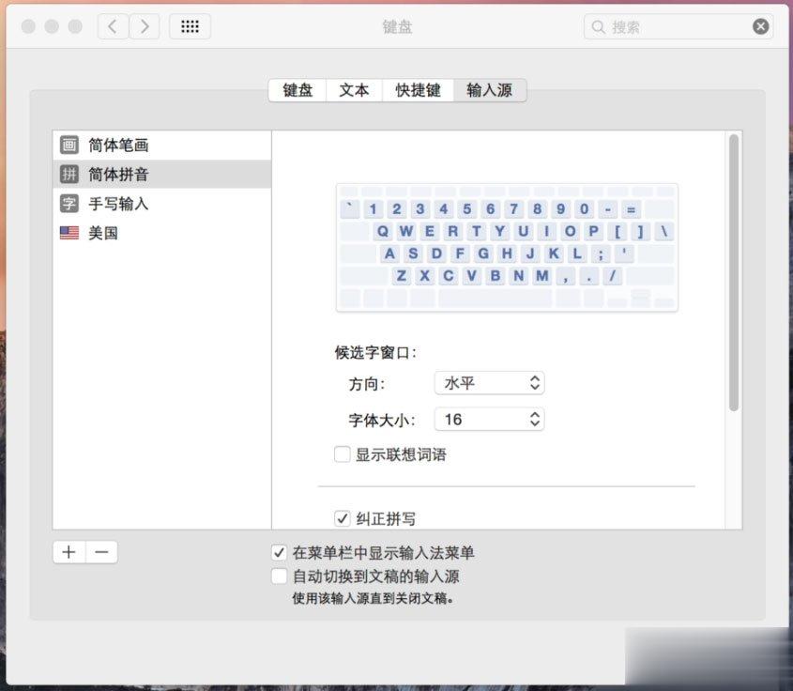Click the 候选字窗口 label

coord(375,353)
